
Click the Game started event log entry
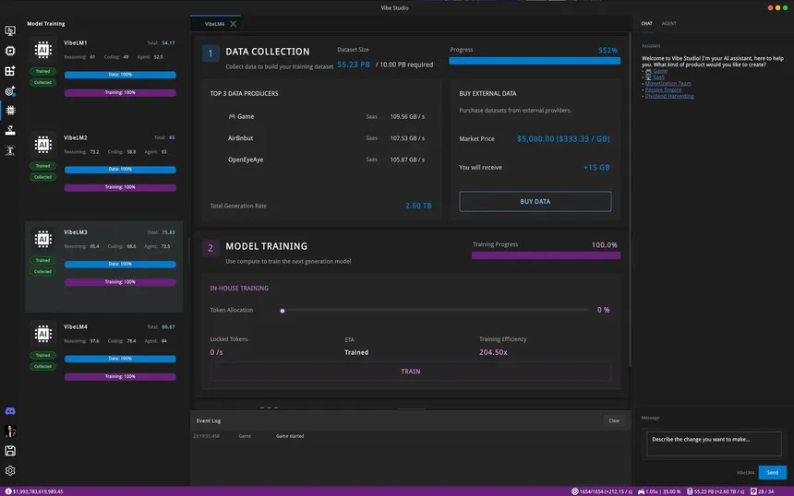pos(290,436)
